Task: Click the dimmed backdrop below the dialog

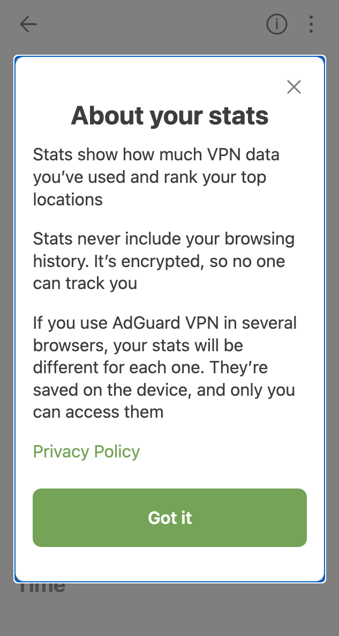Action: [169, 611]
